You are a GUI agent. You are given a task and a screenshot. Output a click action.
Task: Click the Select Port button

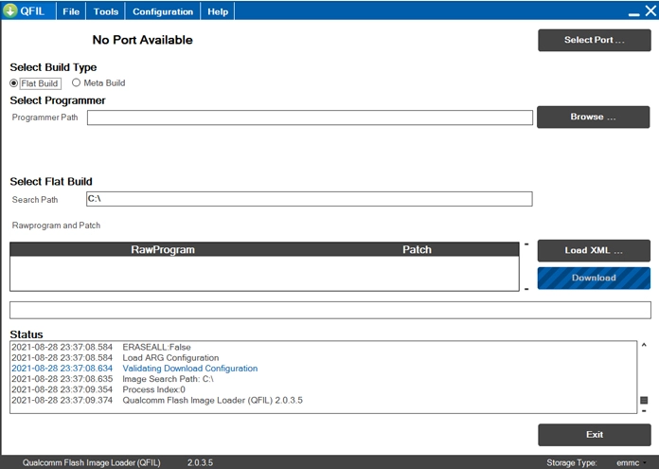pos(594,40)
